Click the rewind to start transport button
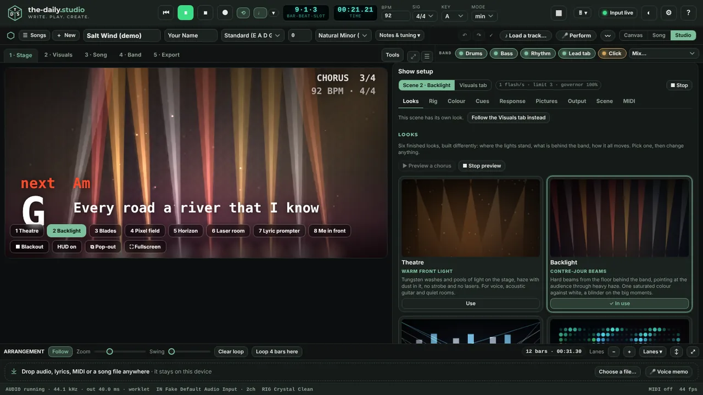 (166, 13)
